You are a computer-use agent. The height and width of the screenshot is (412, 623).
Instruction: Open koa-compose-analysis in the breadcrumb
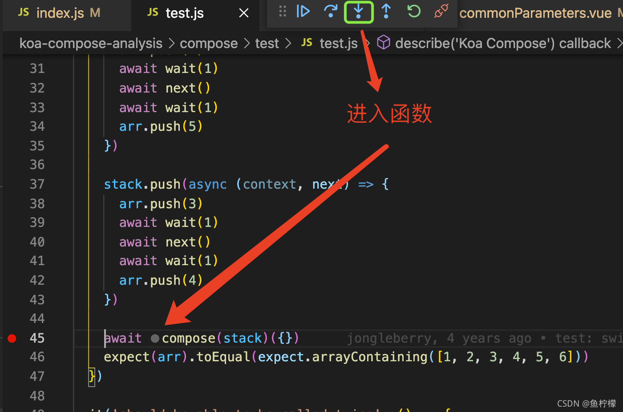coord(91,43)
